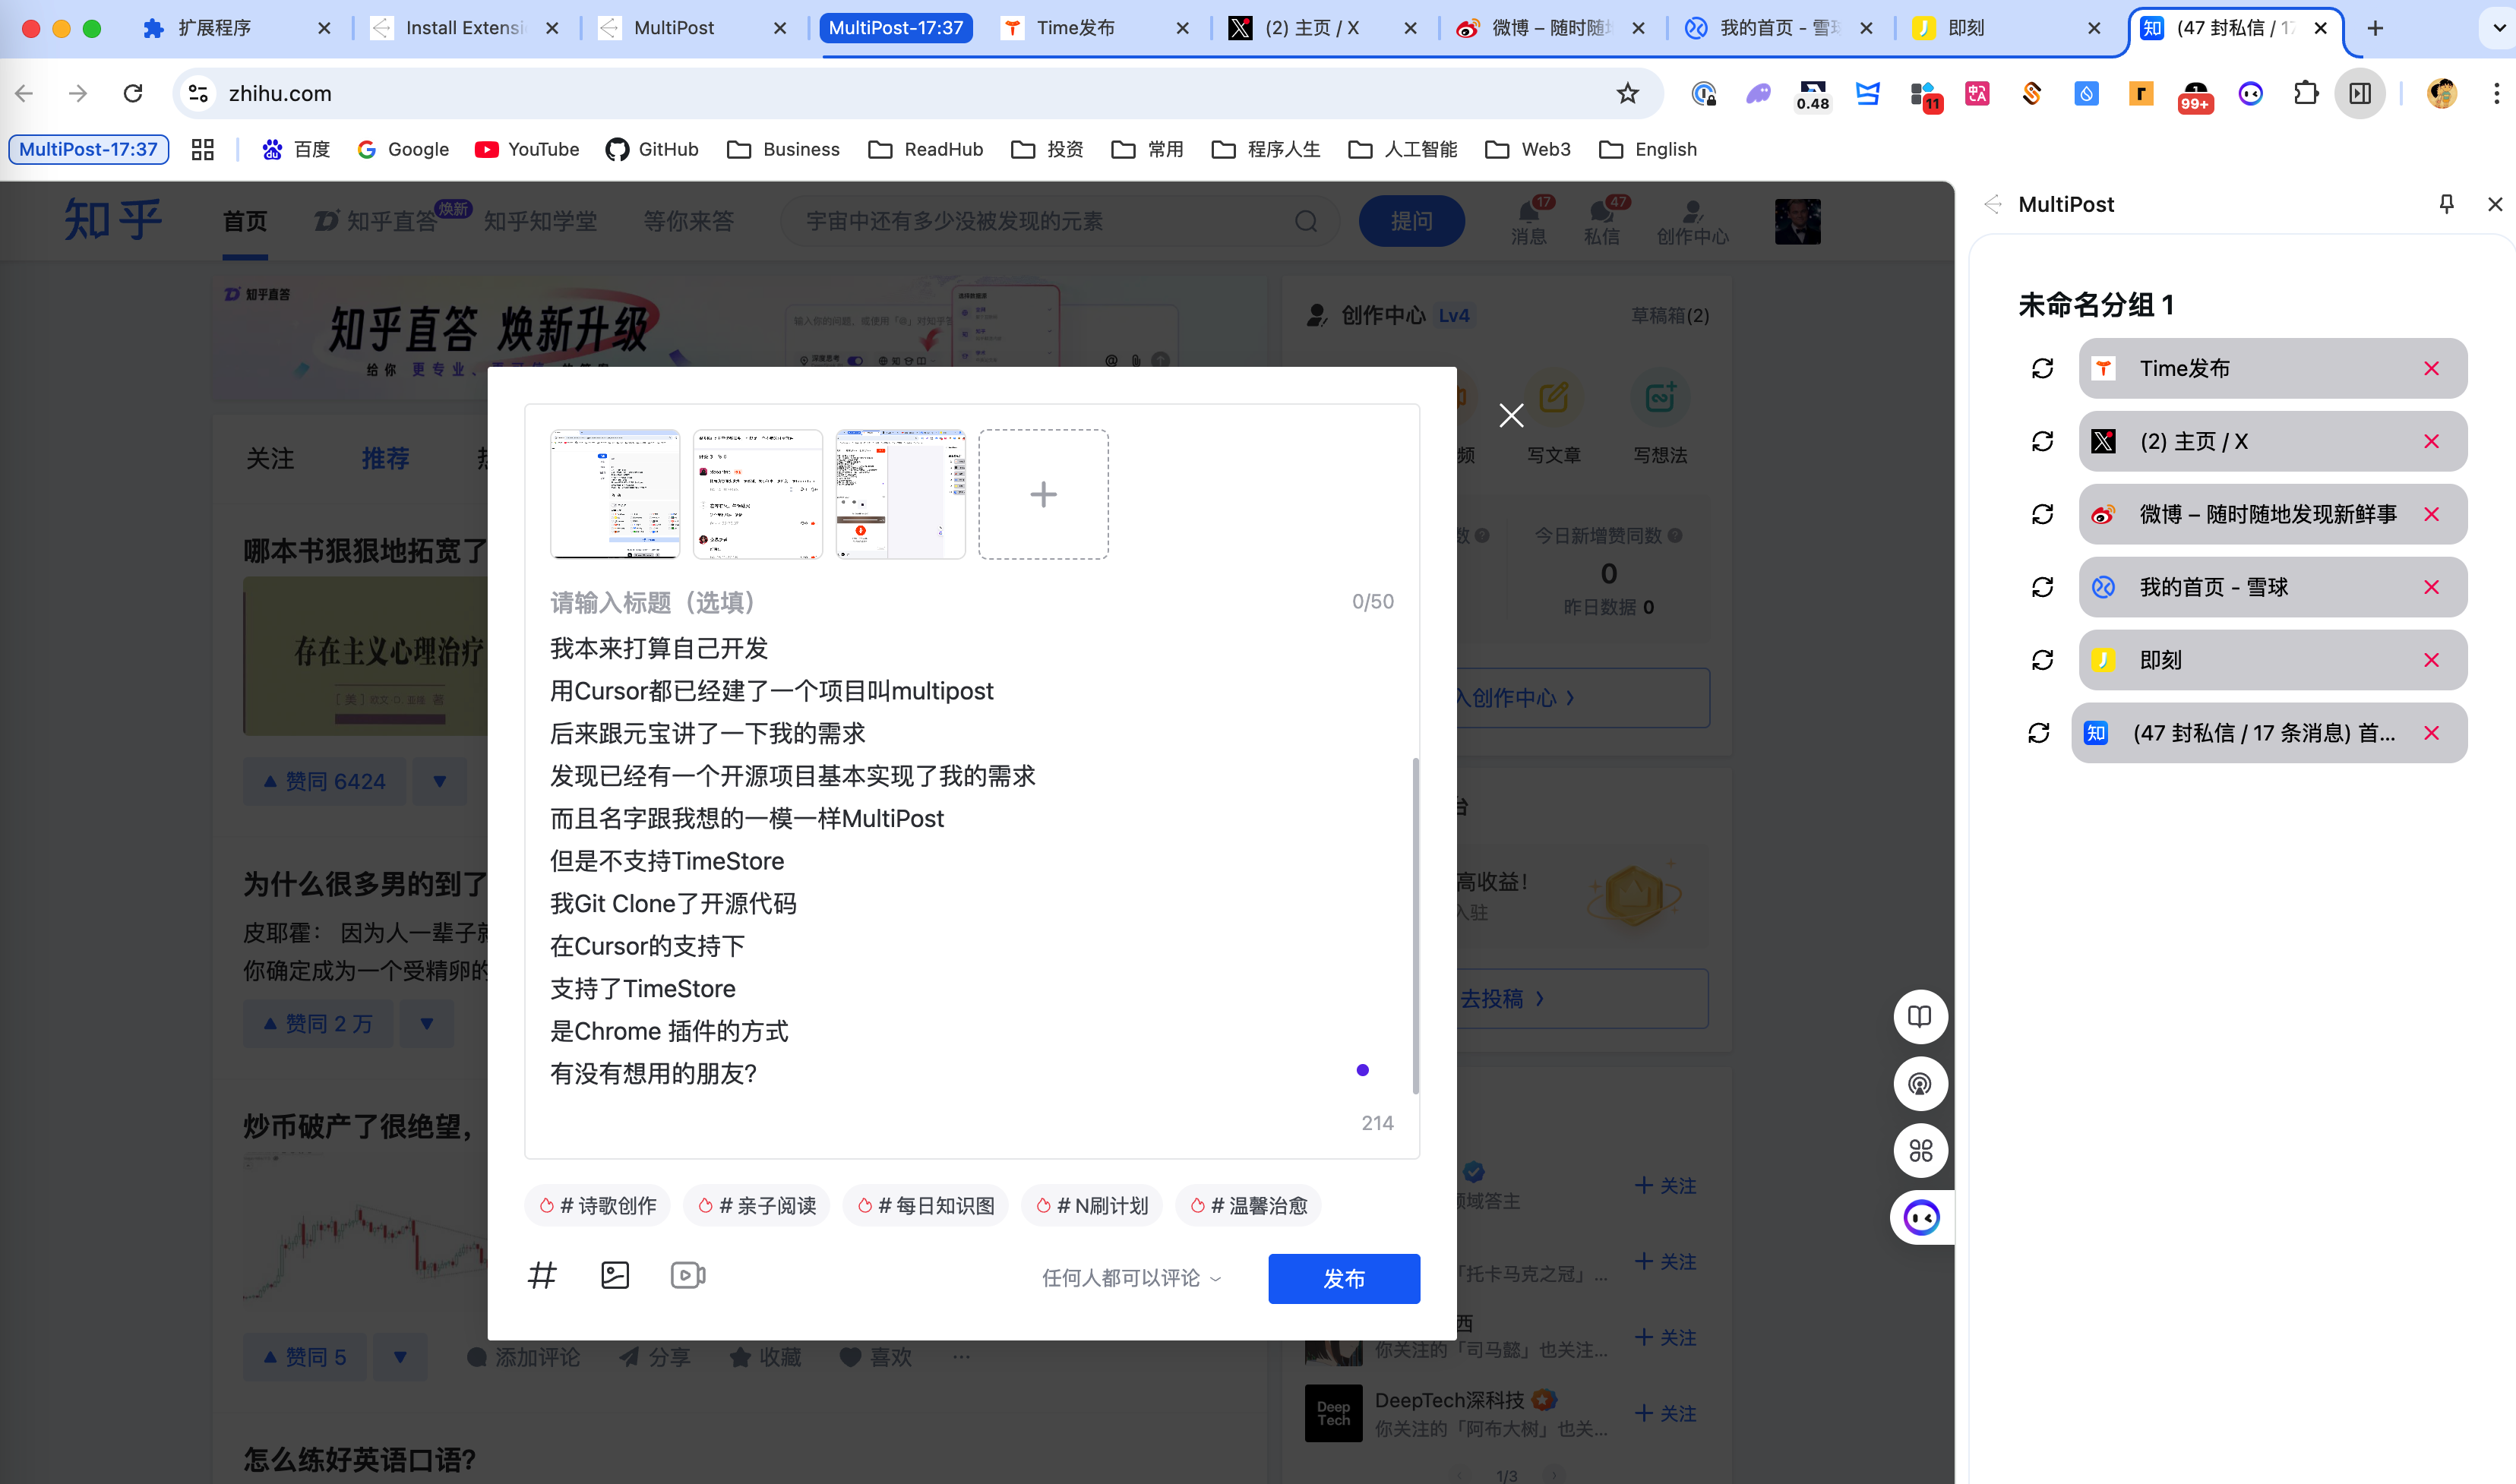
Task: Open the Chrome extensions puzzle menu
Action: (2305, 93)
